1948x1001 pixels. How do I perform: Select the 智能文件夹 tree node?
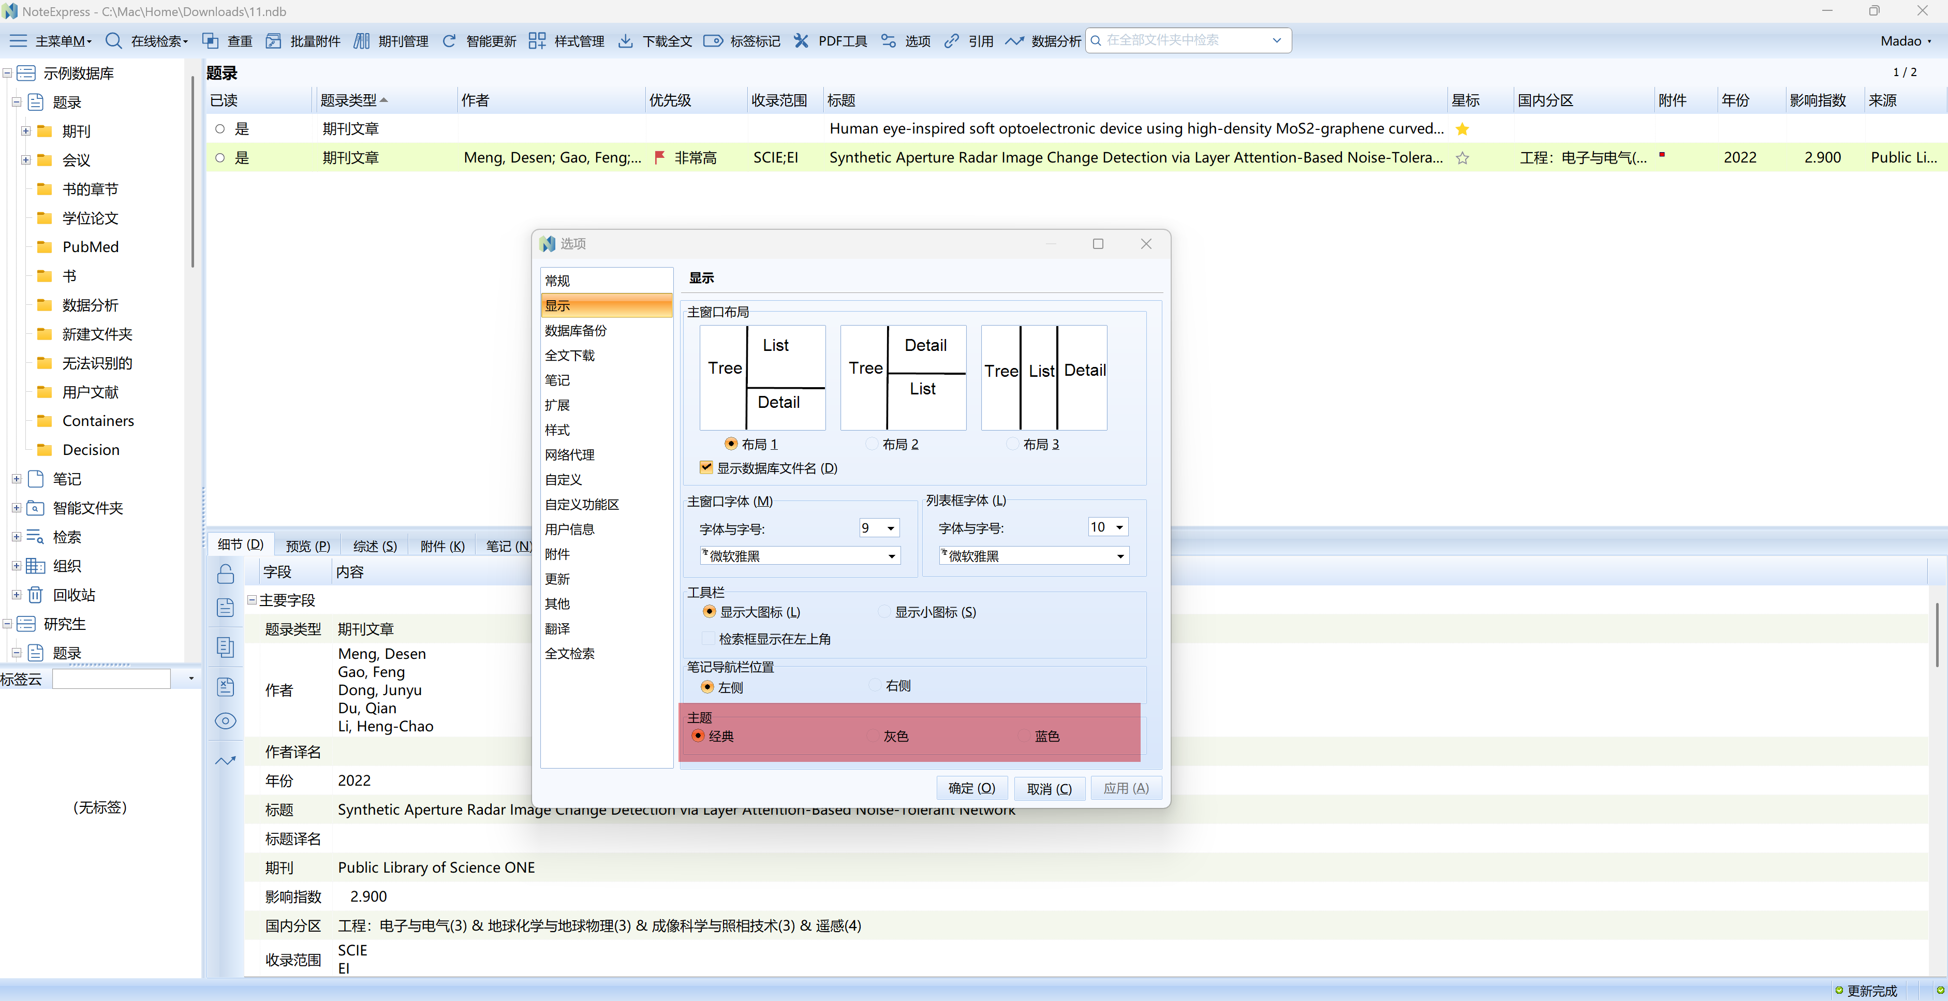87,508
